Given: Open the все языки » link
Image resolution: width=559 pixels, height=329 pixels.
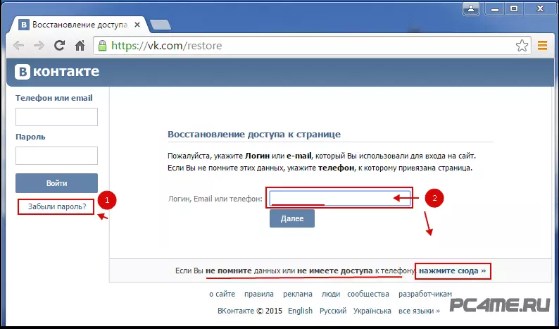Looking at the screenshot, I should pyautogui.click(x=420, y=311).
